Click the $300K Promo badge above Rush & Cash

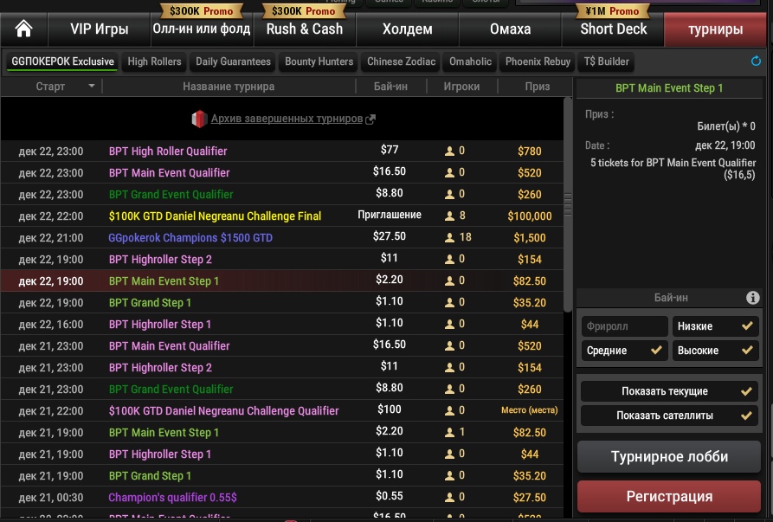tap(304, 11)
